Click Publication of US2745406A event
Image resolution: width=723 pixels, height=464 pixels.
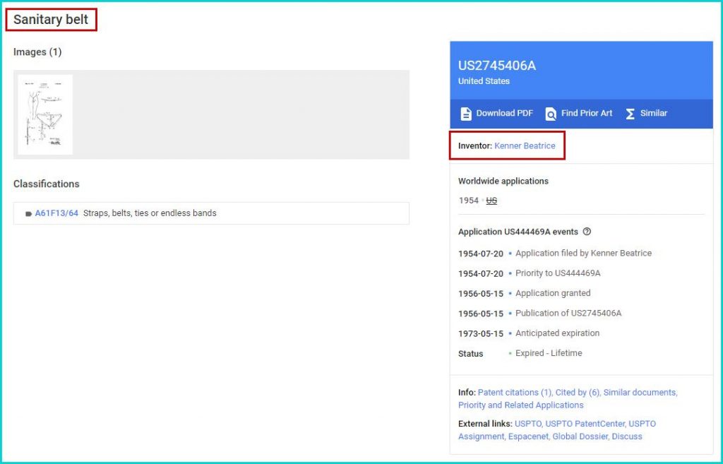568,313
